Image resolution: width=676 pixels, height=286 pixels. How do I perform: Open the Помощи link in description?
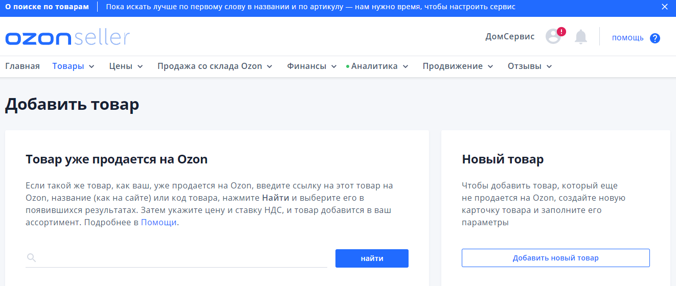(x=159, y=223)
